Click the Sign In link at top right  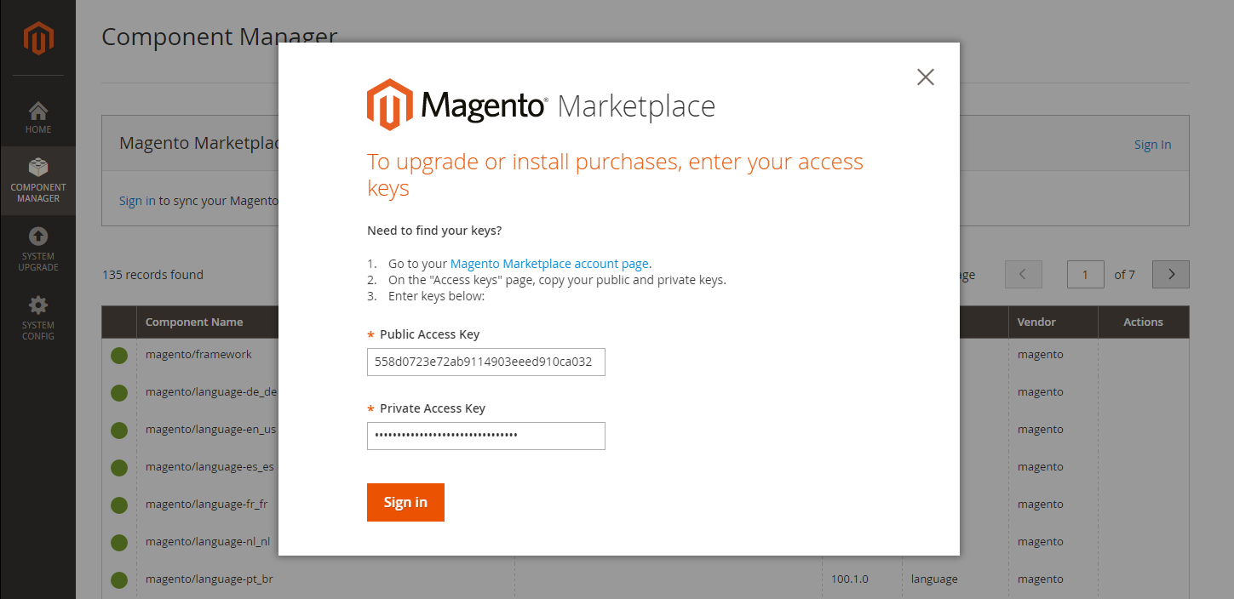[x=1152, y=145]
